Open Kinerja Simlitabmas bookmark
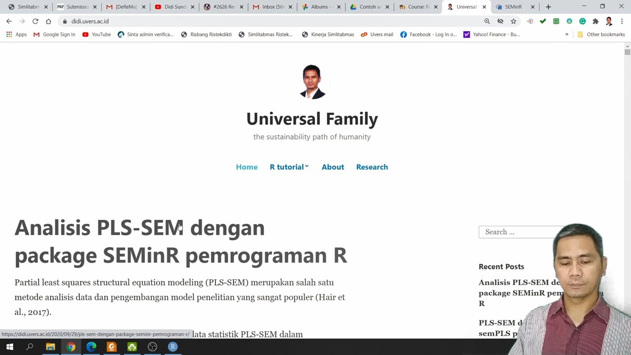Screen dimensions: 631x355 328,35
